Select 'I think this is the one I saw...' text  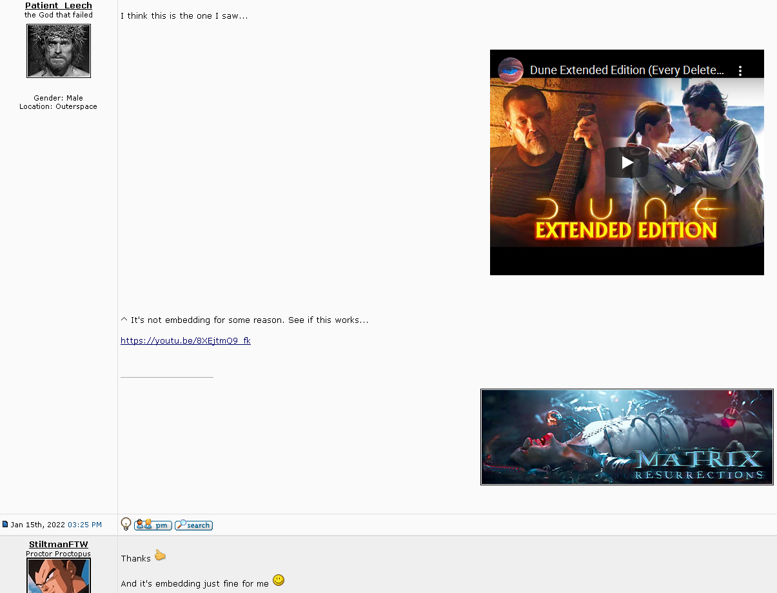184,16
